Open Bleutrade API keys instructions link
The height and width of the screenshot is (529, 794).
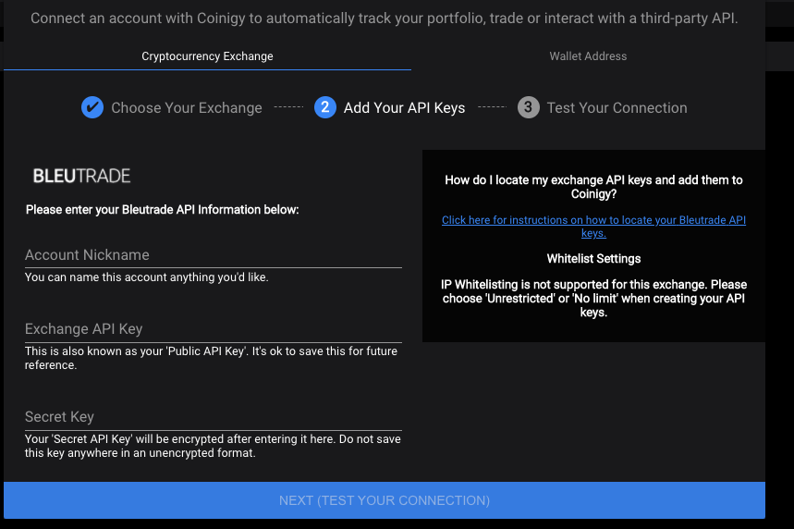click(x=593, y=227)
